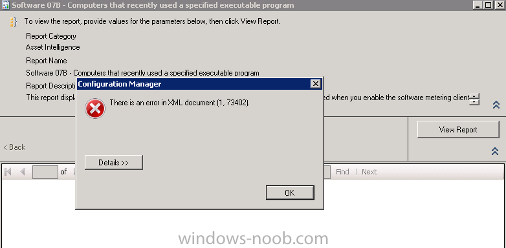Collapse the report description chevrons
Viewport: 506px width, 248px height.
[496, 105]
